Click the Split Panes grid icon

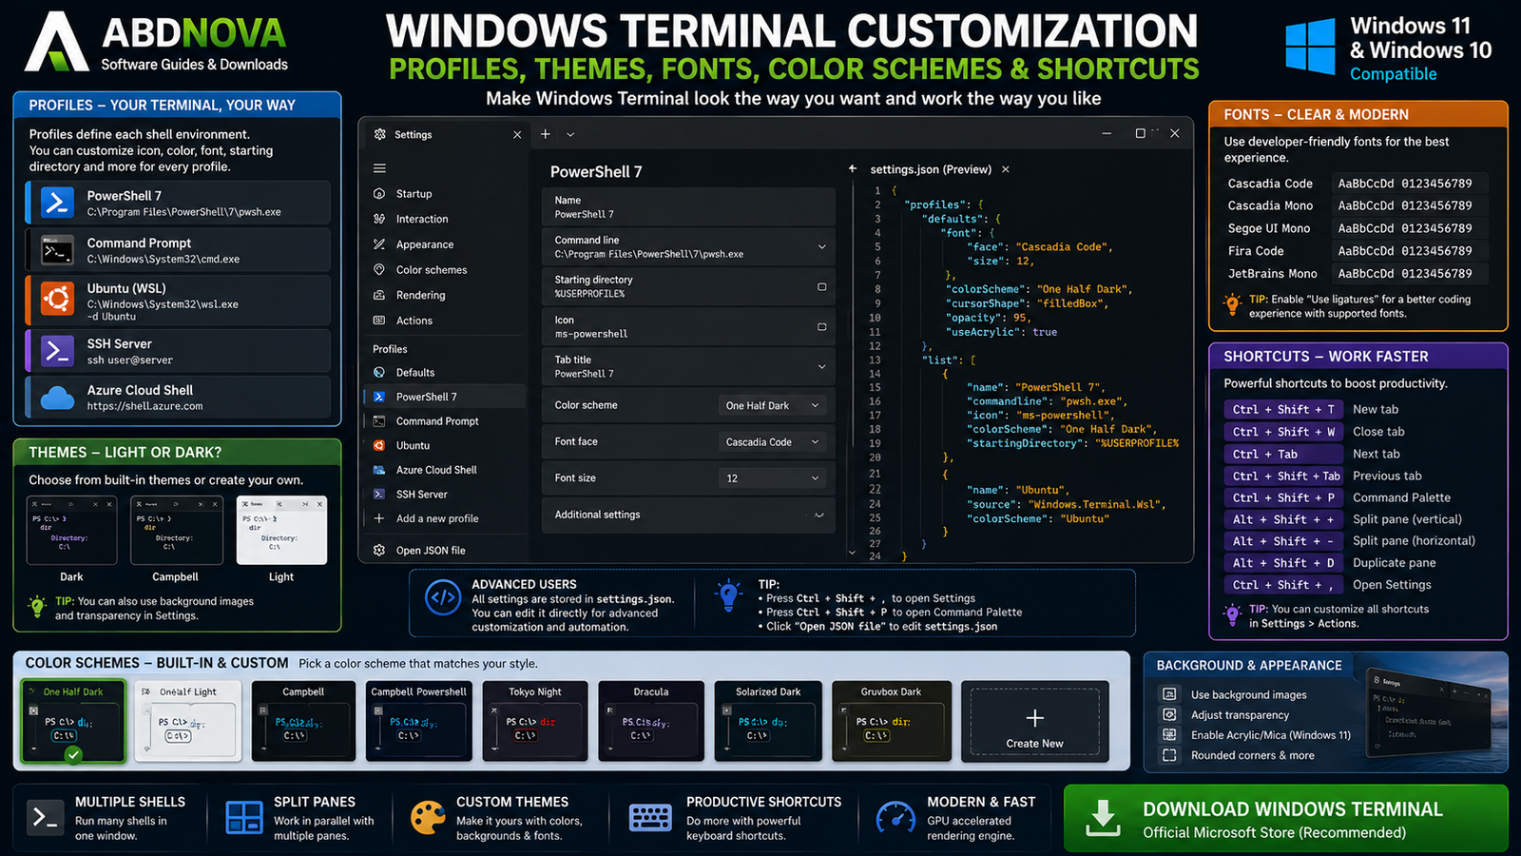point(244,817)
